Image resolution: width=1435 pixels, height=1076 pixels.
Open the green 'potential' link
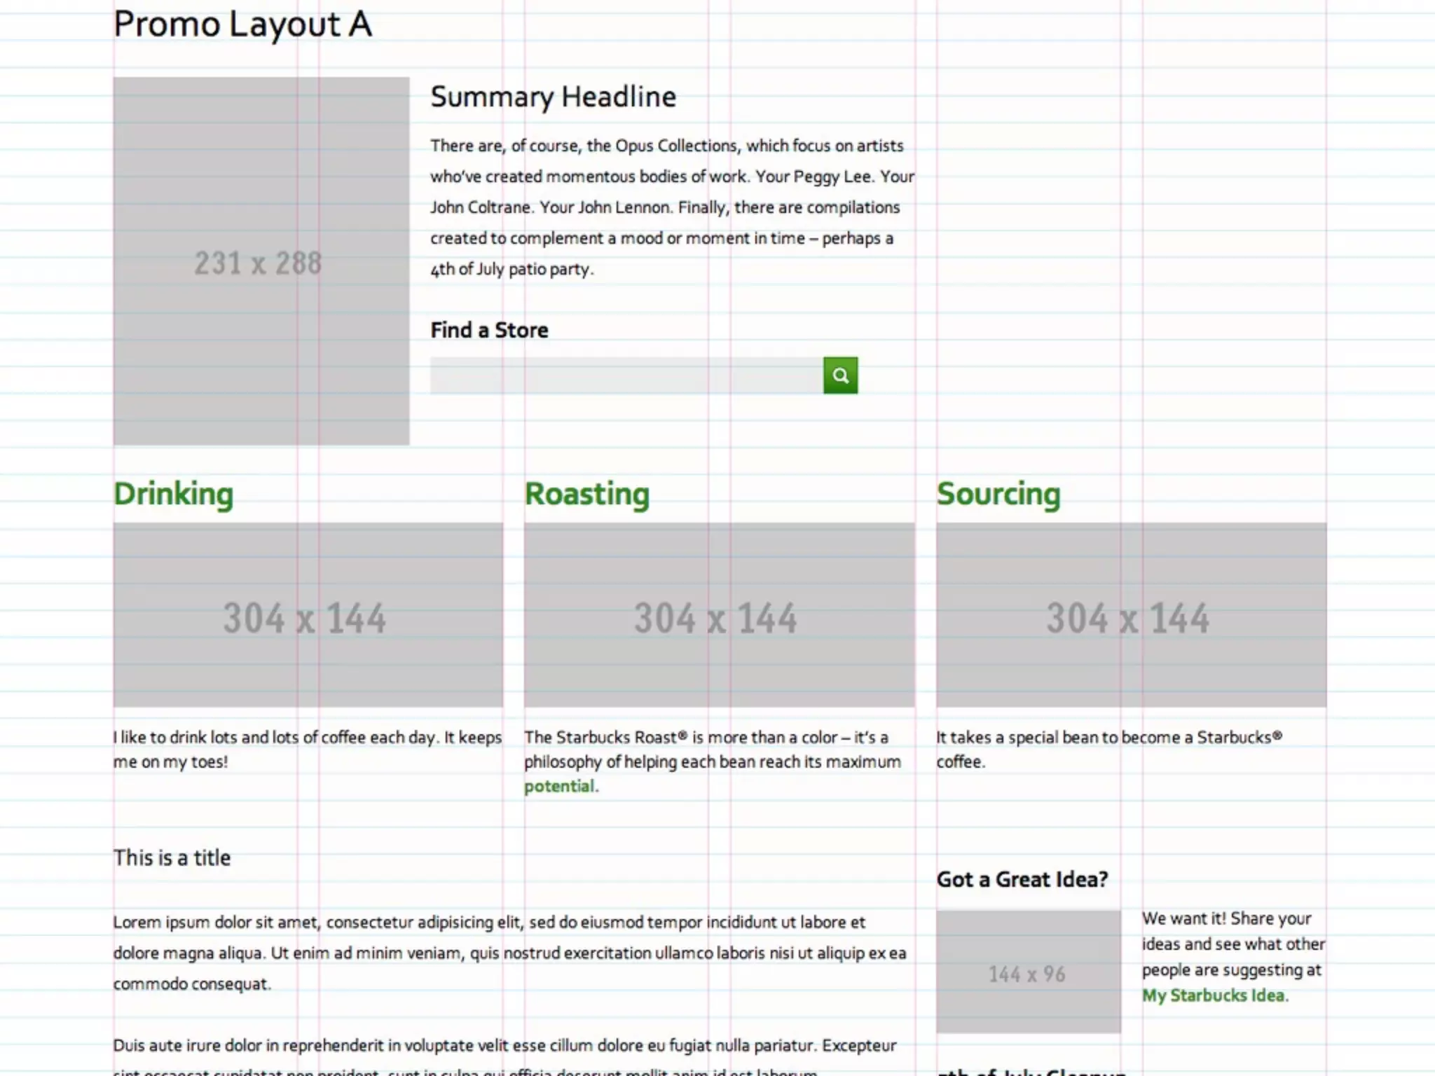click(559, 786)
